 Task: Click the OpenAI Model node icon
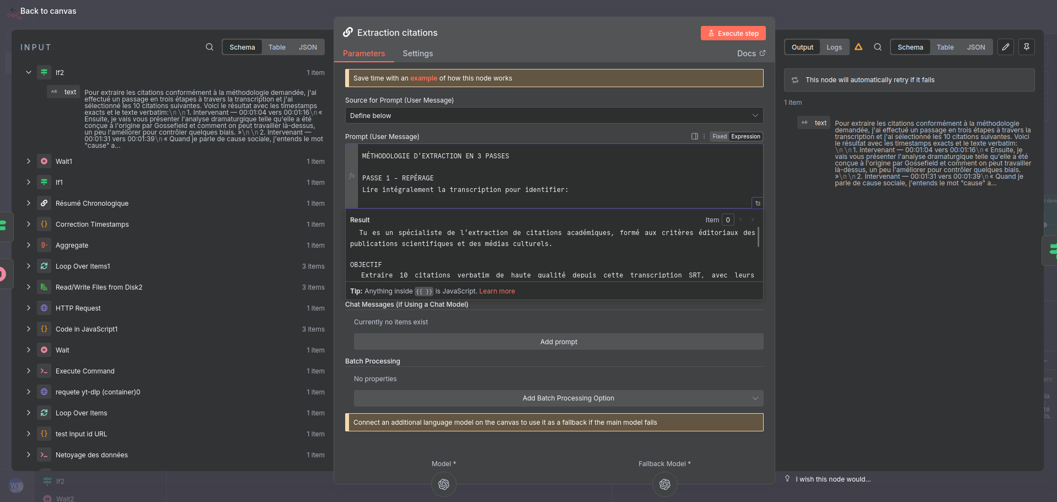click(x=444, y=484)
